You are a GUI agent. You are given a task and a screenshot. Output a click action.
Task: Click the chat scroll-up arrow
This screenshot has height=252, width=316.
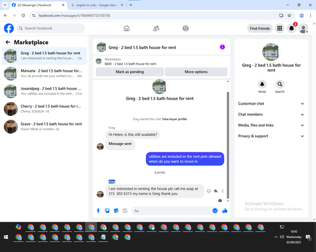tap(228, 81)
